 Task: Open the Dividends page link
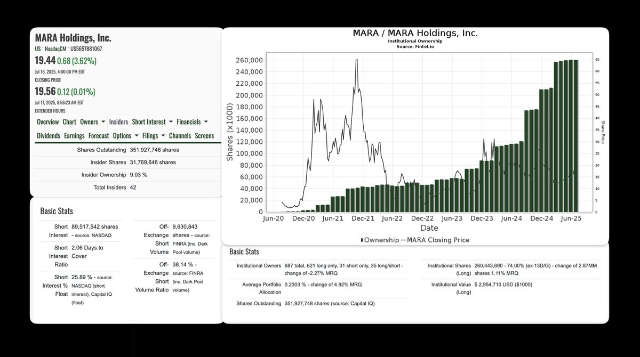(x=49, y=136)
